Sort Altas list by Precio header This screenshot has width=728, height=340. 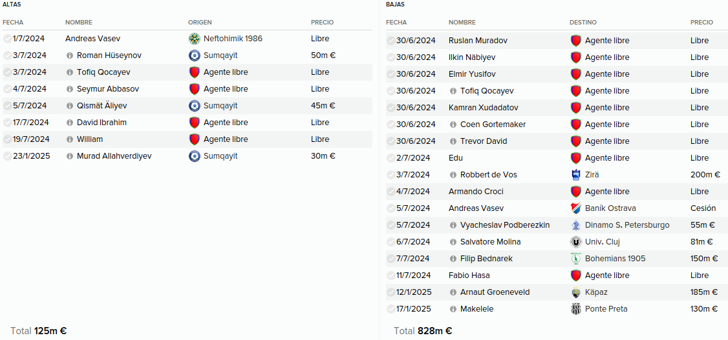tap(322, 22)
